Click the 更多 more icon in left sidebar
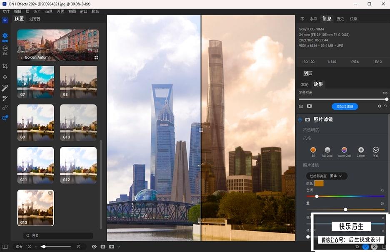 pos(5,50)
